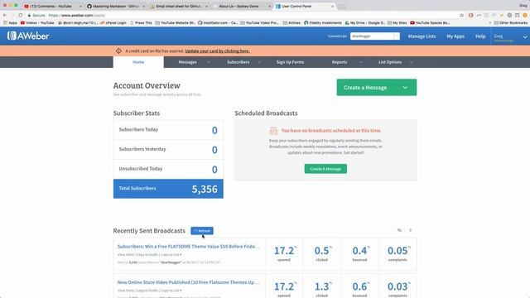Expand the Create a Message chevron
530x298 pixels.
click(405, 88)
